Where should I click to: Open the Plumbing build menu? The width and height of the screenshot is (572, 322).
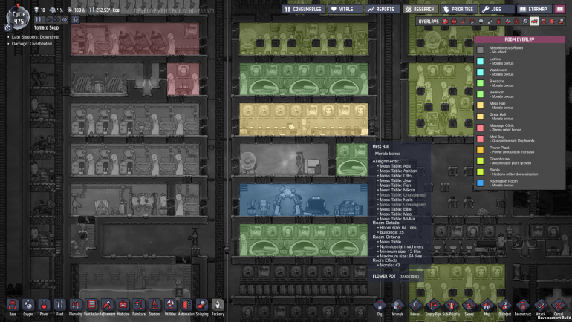click(x=75, y=305)
